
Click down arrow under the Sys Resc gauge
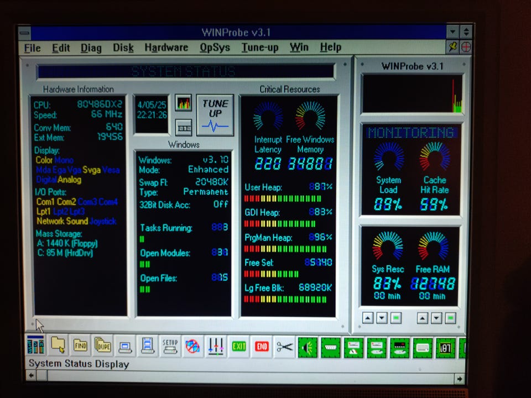[382, 318]
